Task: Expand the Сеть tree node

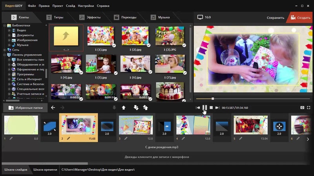Action: [x=5, y=50]
